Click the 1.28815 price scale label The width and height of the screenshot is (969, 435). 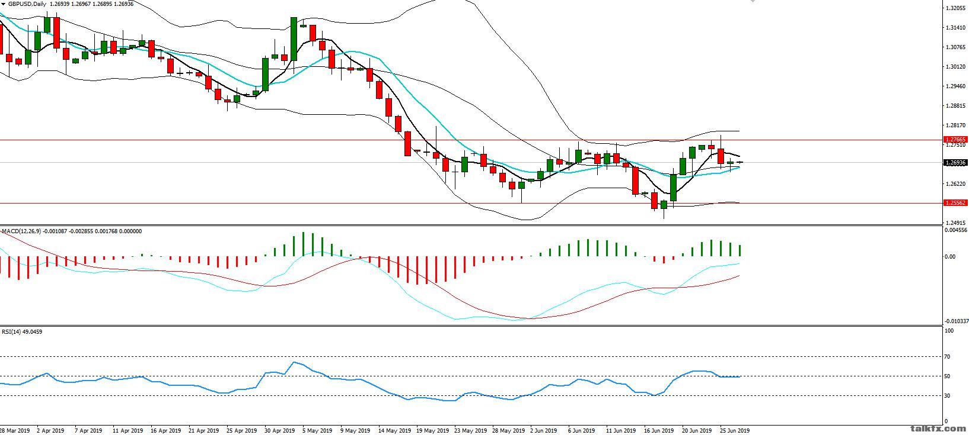coord(956,106)
